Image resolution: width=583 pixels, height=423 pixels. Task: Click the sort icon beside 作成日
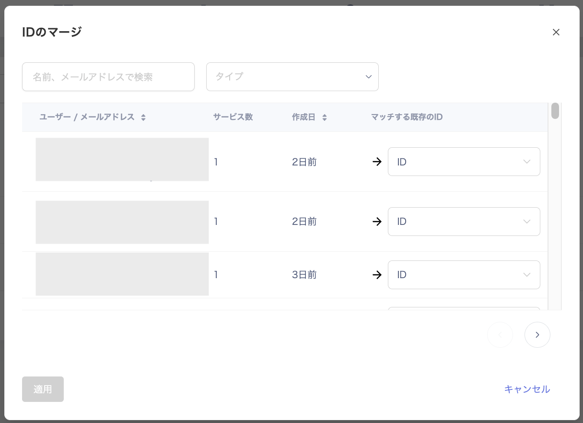click(x=325, y=117)
